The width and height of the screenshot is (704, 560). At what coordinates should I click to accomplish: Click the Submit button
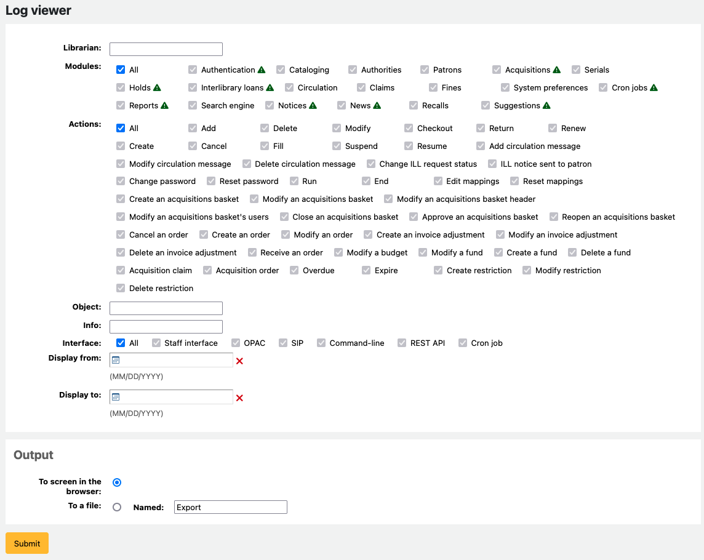(26, 543)
